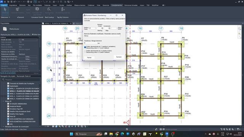
Task: Edit the parameter name to modify field
Action: click(102, 36)
